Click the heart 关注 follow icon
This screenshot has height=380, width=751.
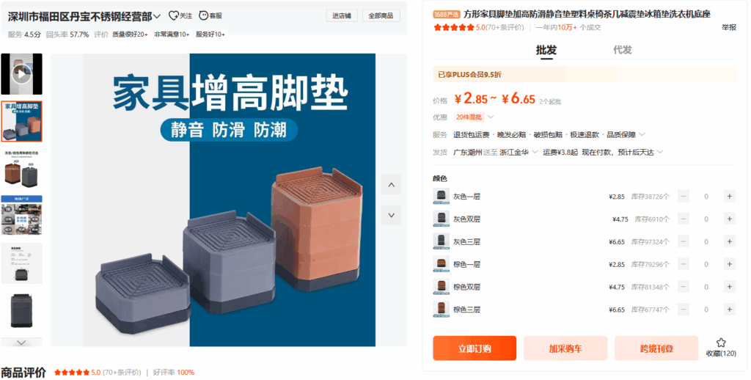tap(173, 16)
